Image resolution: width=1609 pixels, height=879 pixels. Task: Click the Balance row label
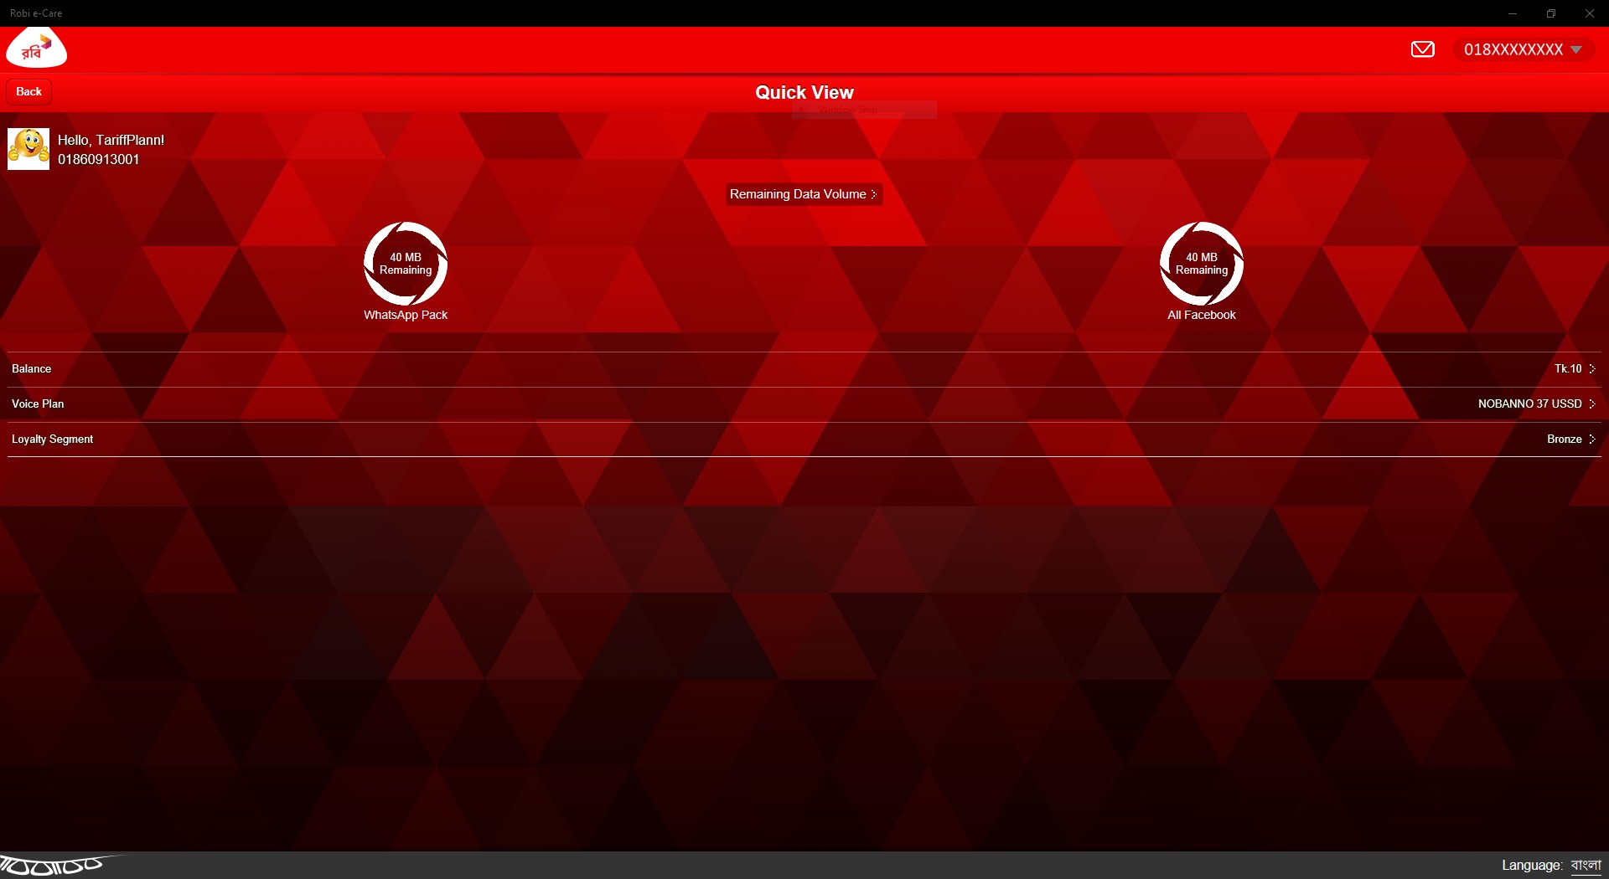tap(32, 368)
